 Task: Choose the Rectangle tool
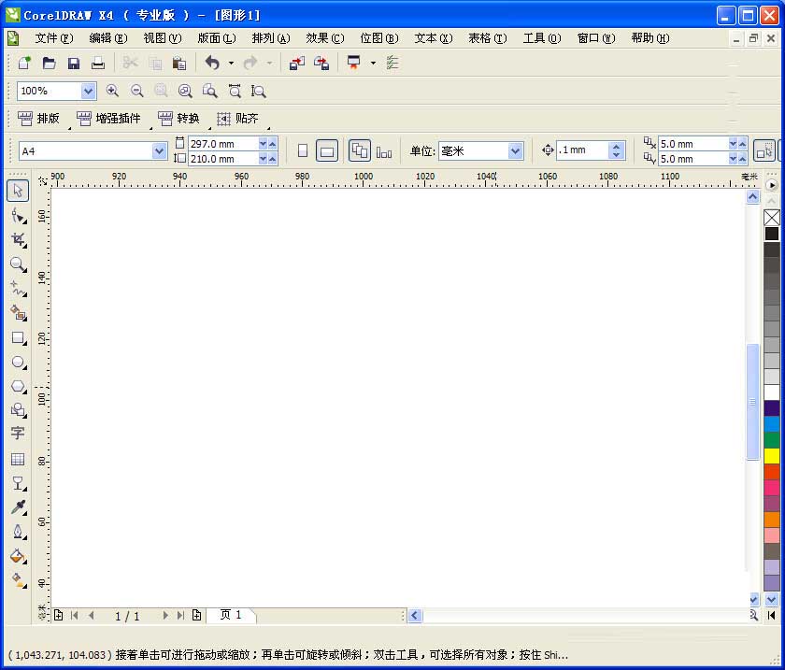[x=18, y=338]
